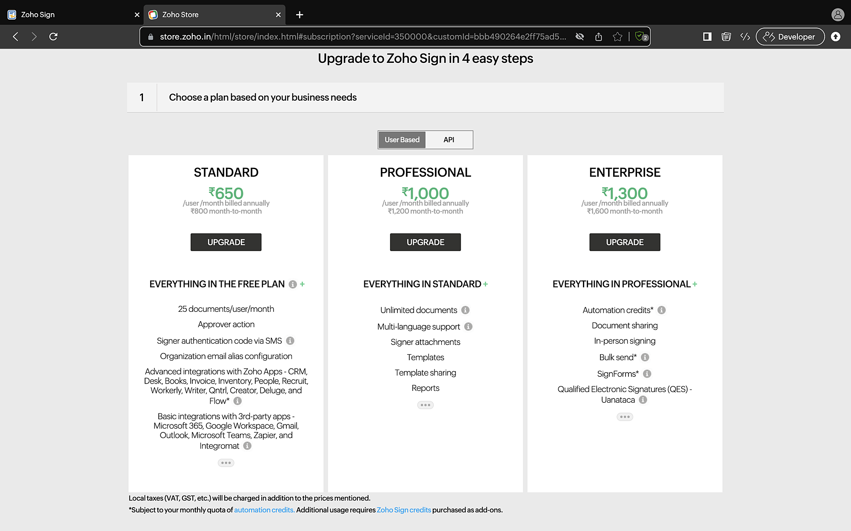This screenshot has width=851, height=531.
Task: Click 'In-person signing' feature text
Action: pos(625,341)
